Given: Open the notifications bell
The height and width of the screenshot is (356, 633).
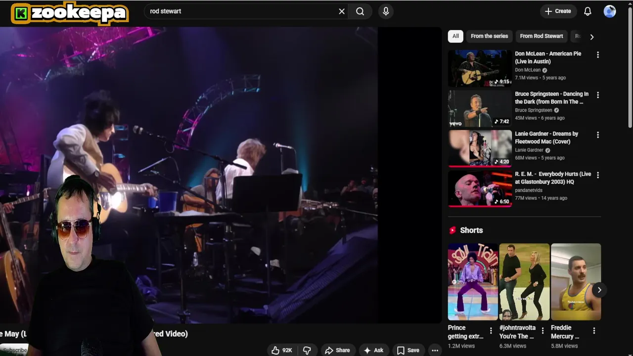Looking at the screenshot, I should pos(588,11).
